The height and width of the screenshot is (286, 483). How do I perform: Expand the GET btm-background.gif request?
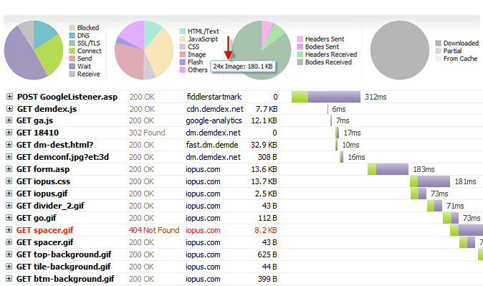pos(9,279)
